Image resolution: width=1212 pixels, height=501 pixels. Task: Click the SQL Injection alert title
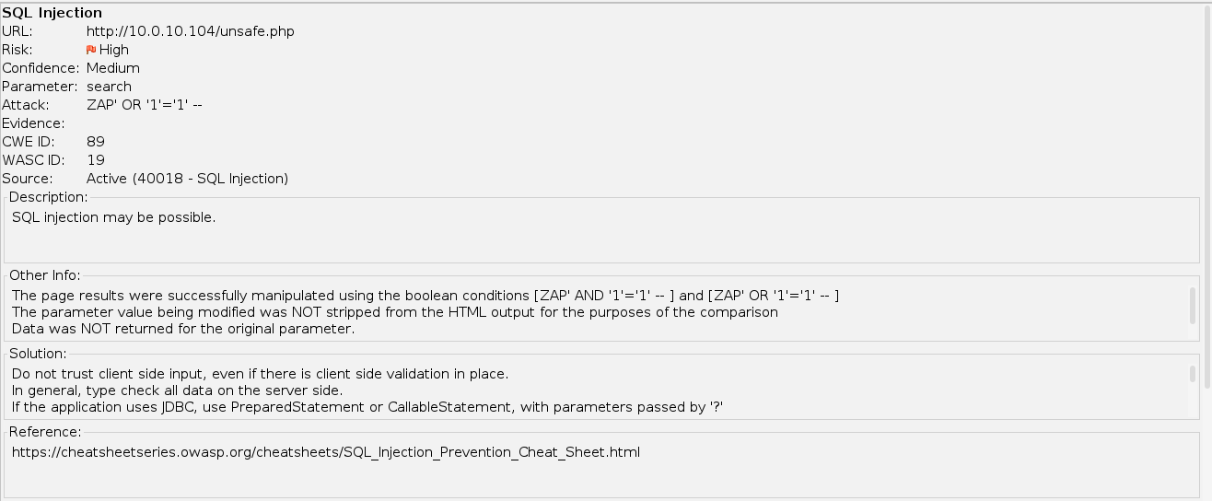coord(52,13)
